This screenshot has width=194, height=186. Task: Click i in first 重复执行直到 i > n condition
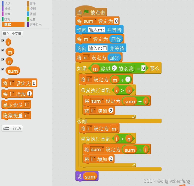[116, 91]
